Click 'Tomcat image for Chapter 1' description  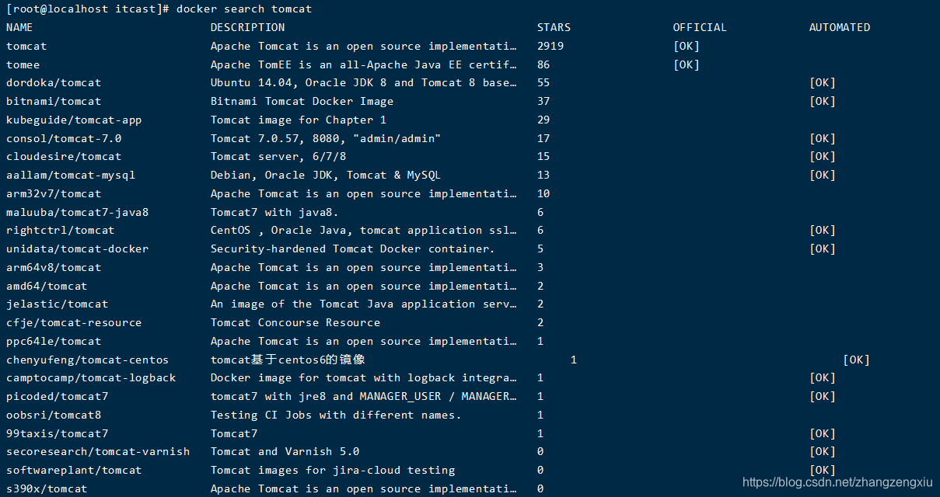(299, 120)
